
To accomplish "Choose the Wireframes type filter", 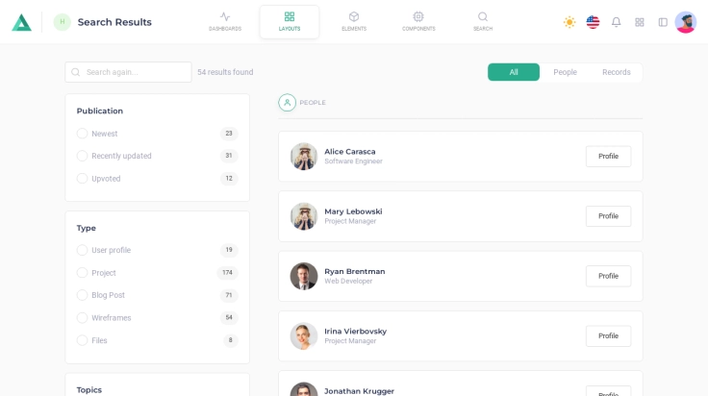I will pos(83,318).
